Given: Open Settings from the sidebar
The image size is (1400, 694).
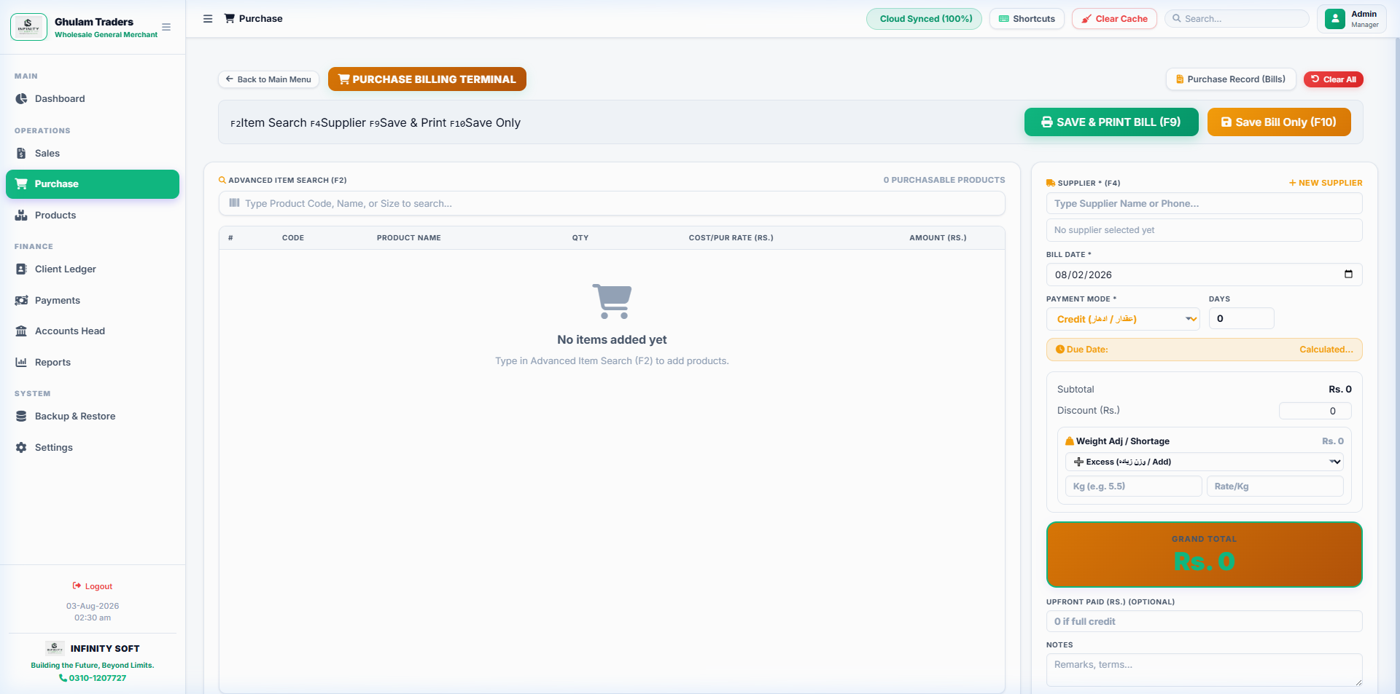Looking at the screenshot, I should [x=93, y=448].
